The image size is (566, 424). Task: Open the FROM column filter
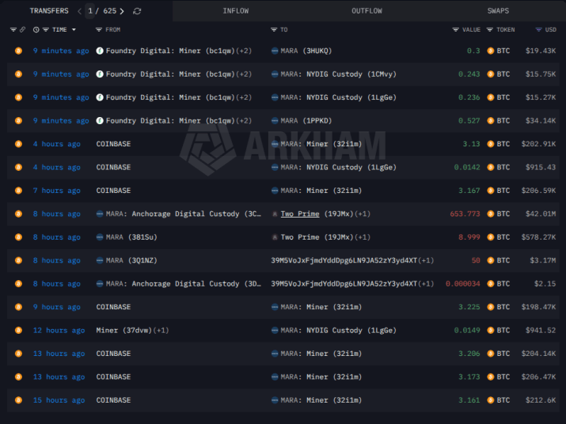point(99,30)
